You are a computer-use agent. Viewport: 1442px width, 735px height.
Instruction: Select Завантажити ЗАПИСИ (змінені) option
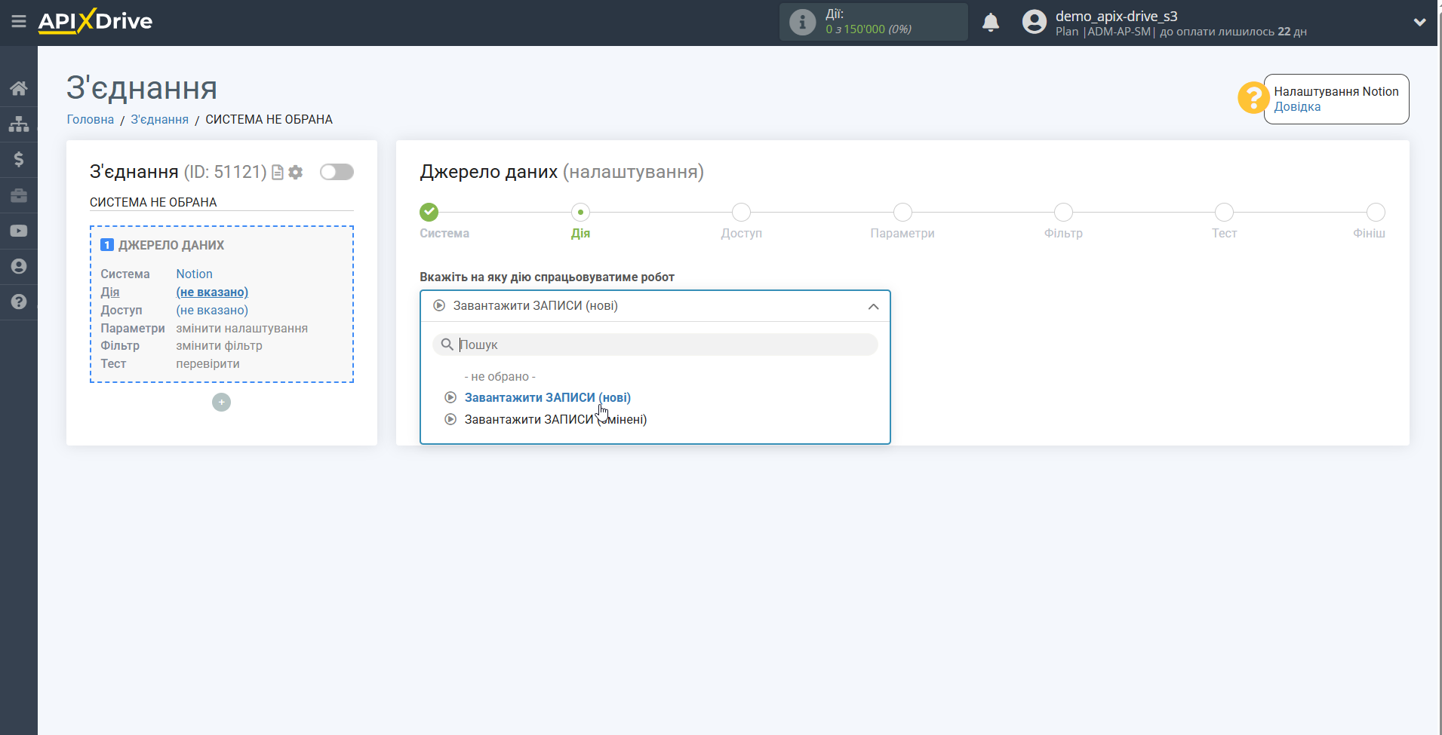click(x=555, y=419)
